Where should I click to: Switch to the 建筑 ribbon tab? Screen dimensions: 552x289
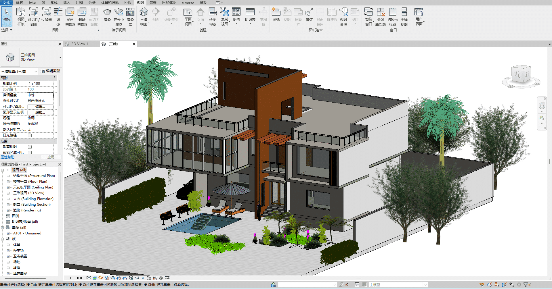click(x=19, y=3)
